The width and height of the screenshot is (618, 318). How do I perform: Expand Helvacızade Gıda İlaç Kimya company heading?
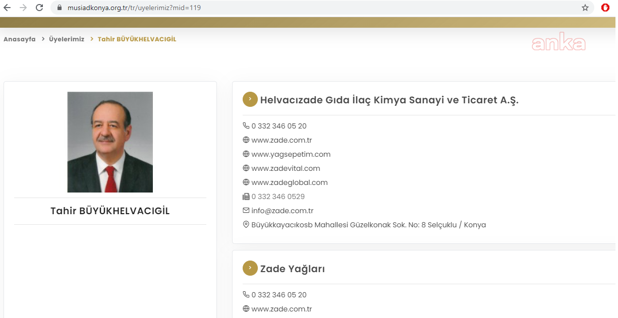389,100
